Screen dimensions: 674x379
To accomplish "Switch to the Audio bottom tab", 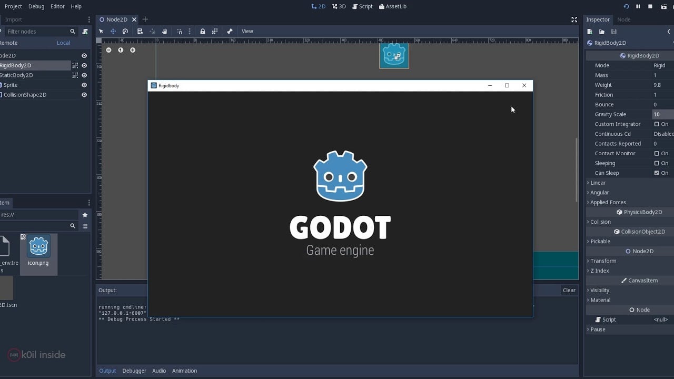I will 159,371.
